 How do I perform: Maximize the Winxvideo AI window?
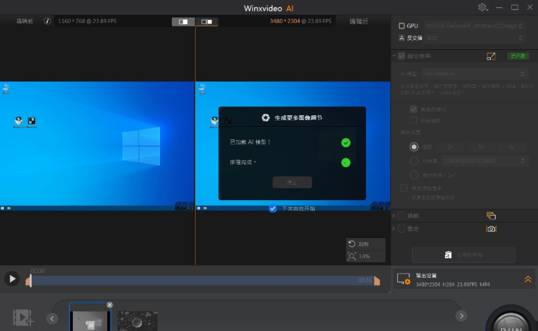pyautogui.click(x=514, y=7)
